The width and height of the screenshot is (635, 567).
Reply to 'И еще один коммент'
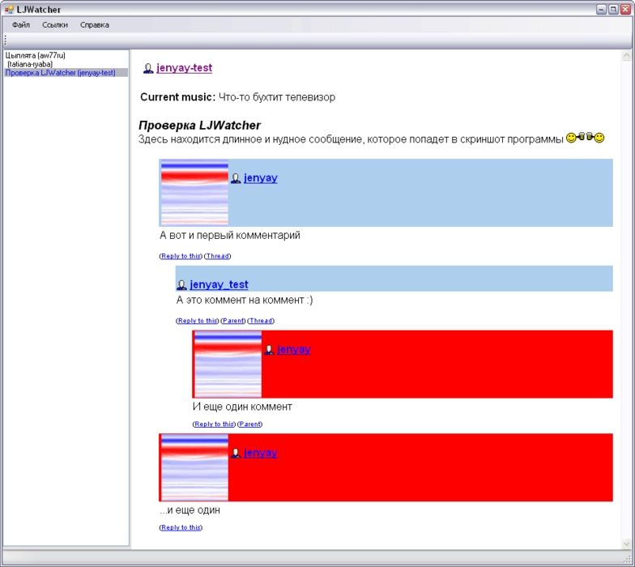click(214, 424)
